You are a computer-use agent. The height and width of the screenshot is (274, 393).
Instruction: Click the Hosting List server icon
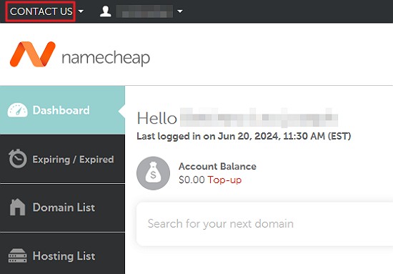[18, 255]
